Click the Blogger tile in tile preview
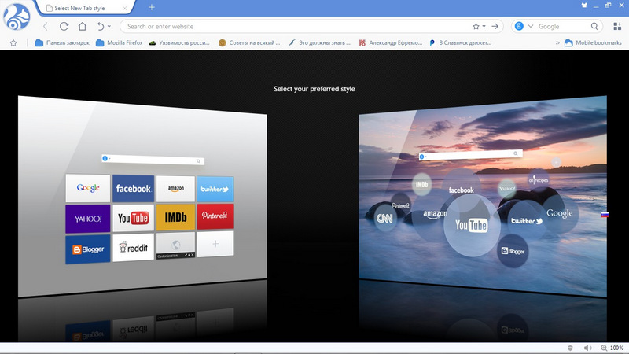The image size is (629, 354). (88, 249)
